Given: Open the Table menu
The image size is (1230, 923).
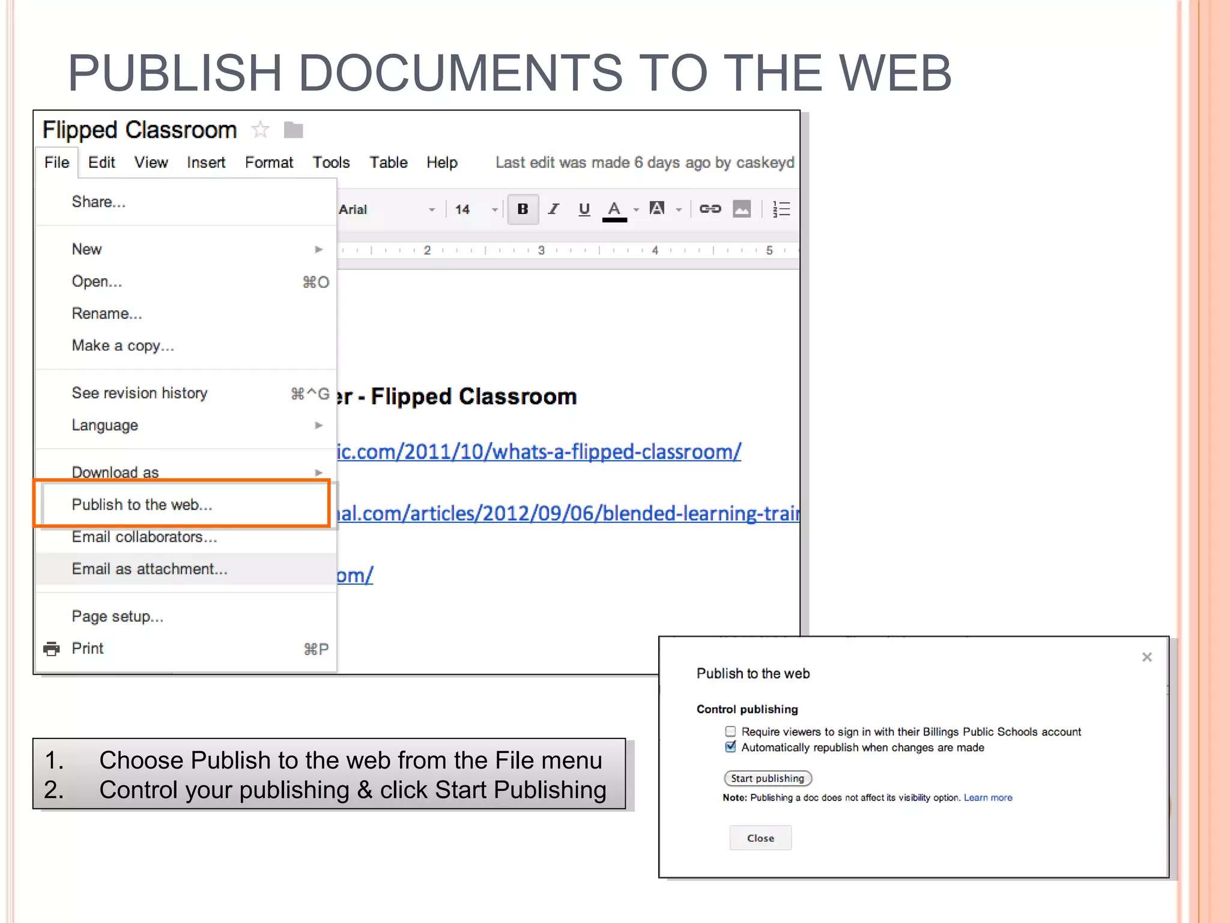Looking at the screenshot, I should pos(389,163).
